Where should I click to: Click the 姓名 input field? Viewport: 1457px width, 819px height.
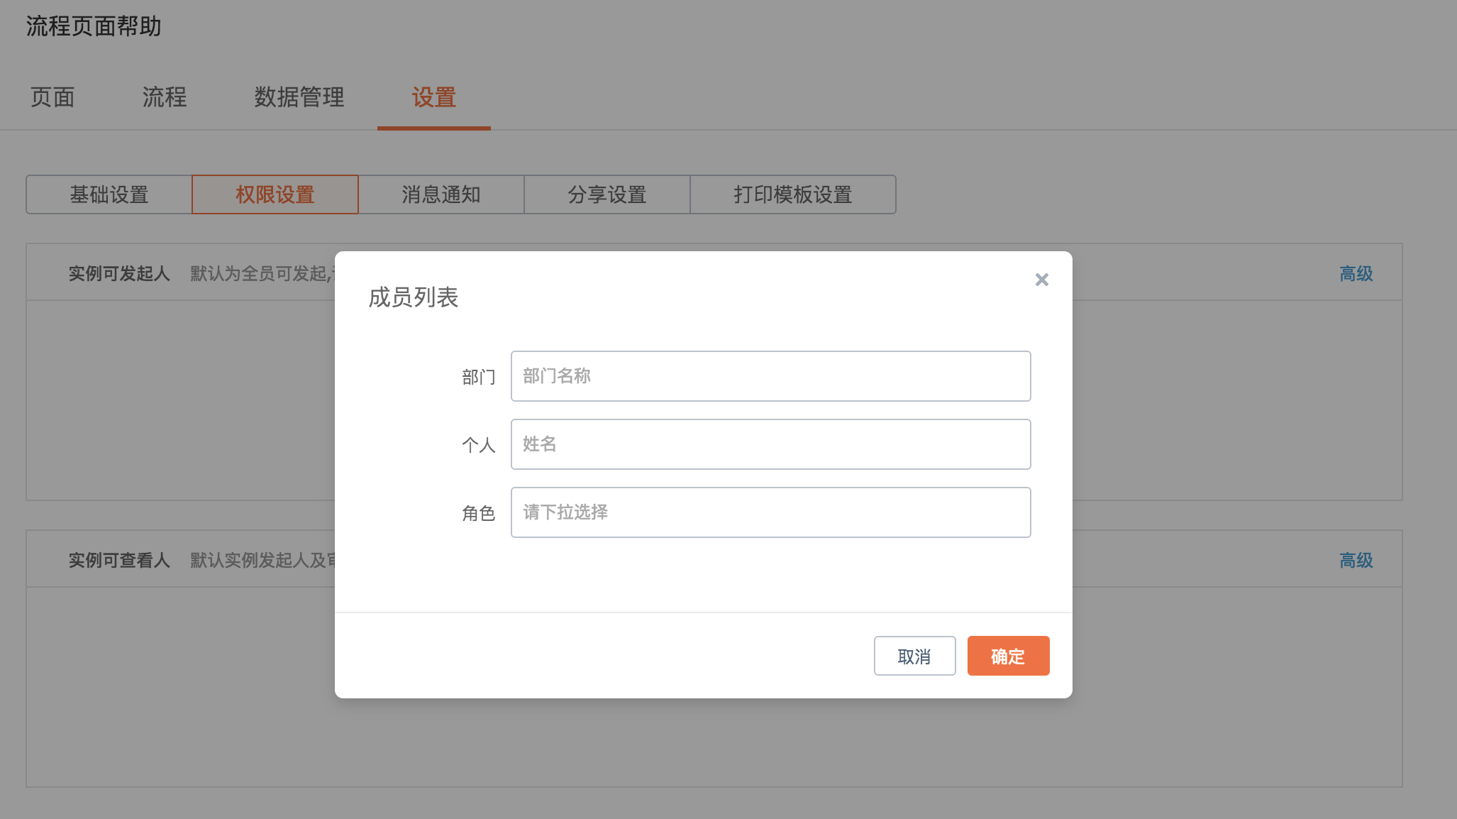click(x=770, y=444)
